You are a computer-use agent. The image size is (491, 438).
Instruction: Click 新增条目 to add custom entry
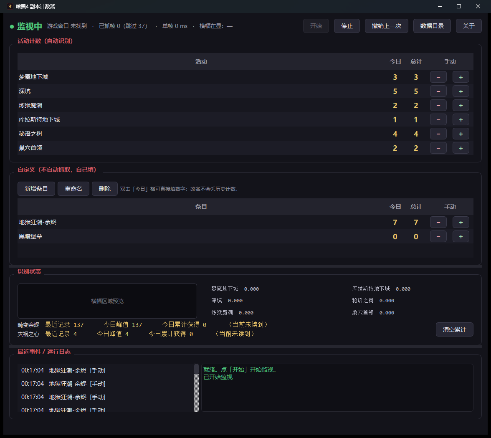pos(36,189)
